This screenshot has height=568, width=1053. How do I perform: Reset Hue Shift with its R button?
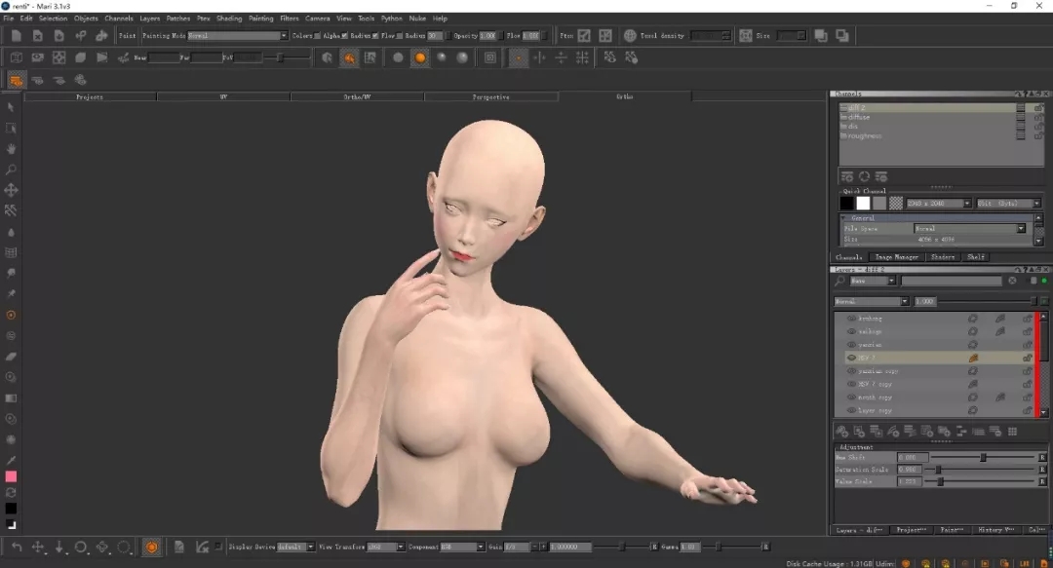coord(1041,457)
